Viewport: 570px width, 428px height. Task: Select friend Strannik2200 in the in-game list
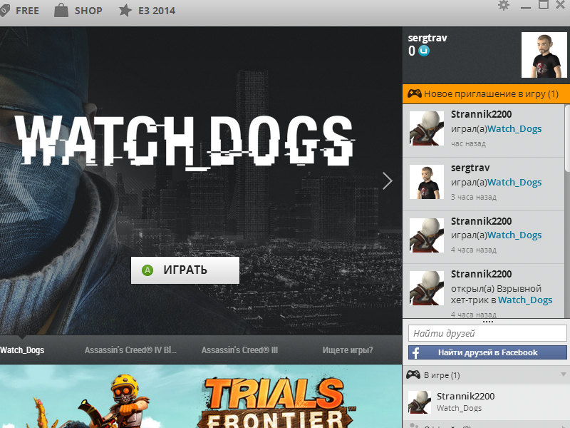pyautogui.click(x=486, y=402)
